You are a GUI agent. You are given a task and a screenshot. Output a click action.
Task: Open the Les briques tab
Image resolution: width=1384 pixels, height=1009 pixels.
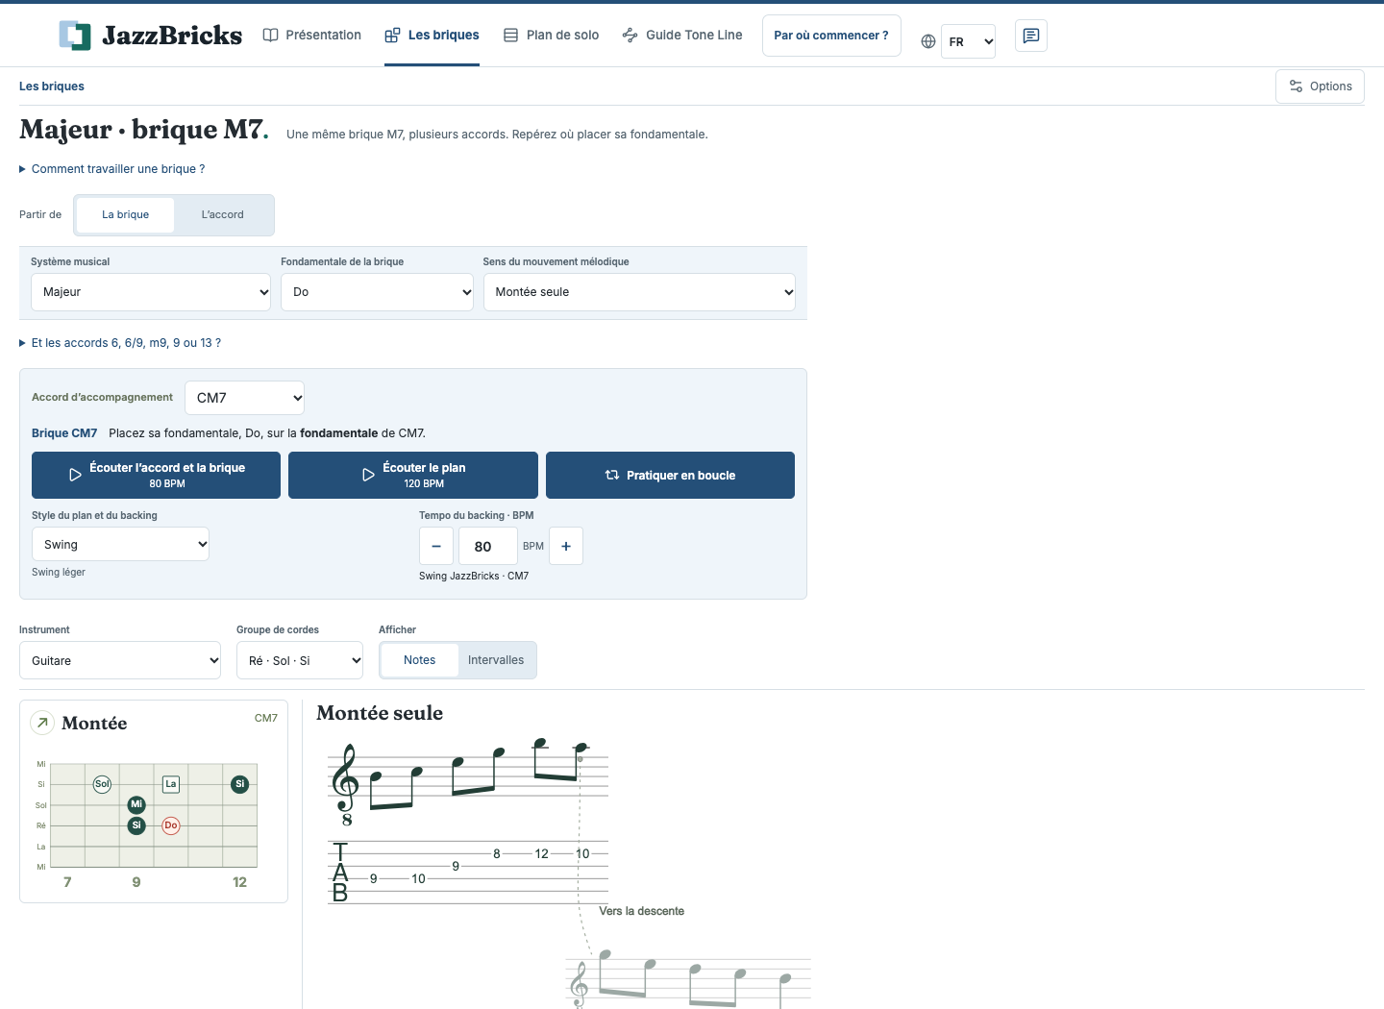pyautogui.click(x=432, y=36)
